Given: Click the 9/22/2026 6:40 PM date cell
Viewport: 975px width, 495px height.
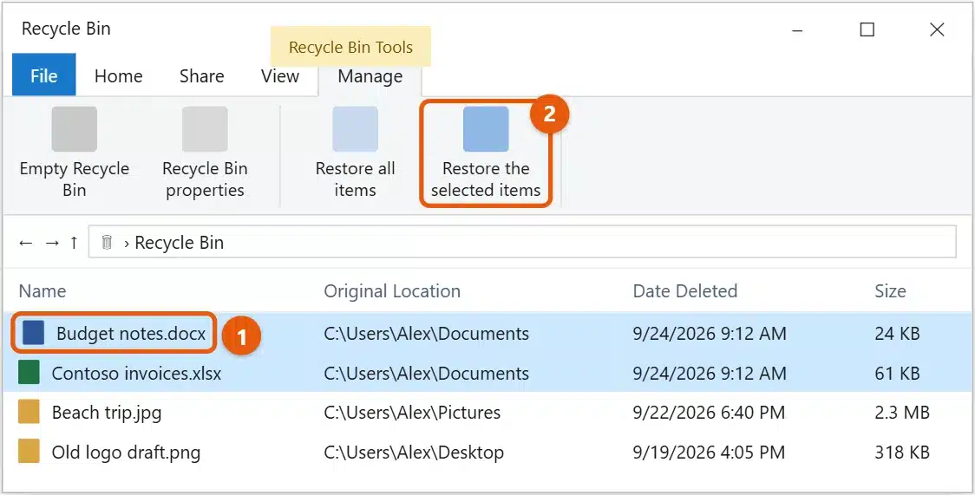Looking at the screenshot, I should pyautogui.click(x=708, y=412).
